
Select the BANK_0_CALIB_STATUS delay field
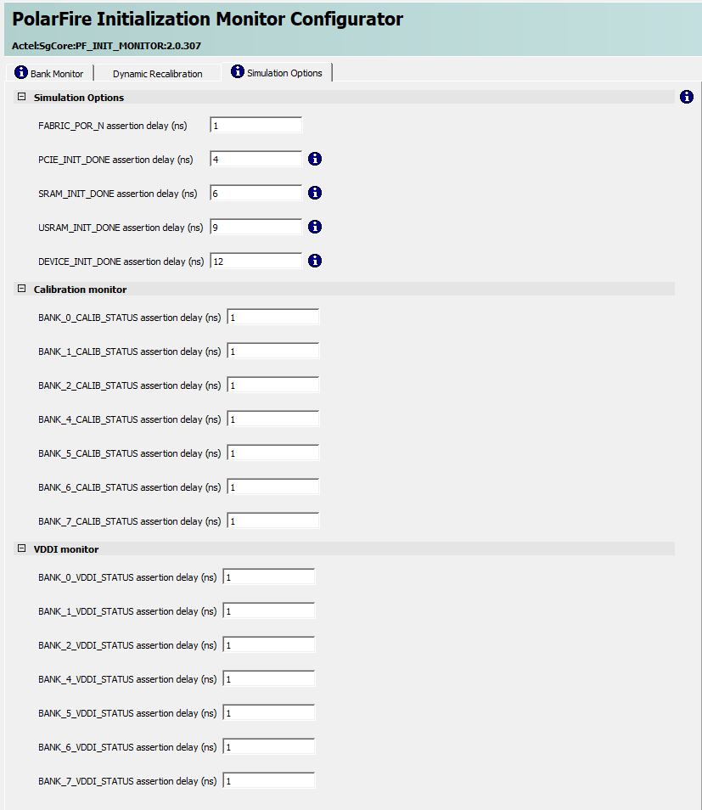pos(272,318)
